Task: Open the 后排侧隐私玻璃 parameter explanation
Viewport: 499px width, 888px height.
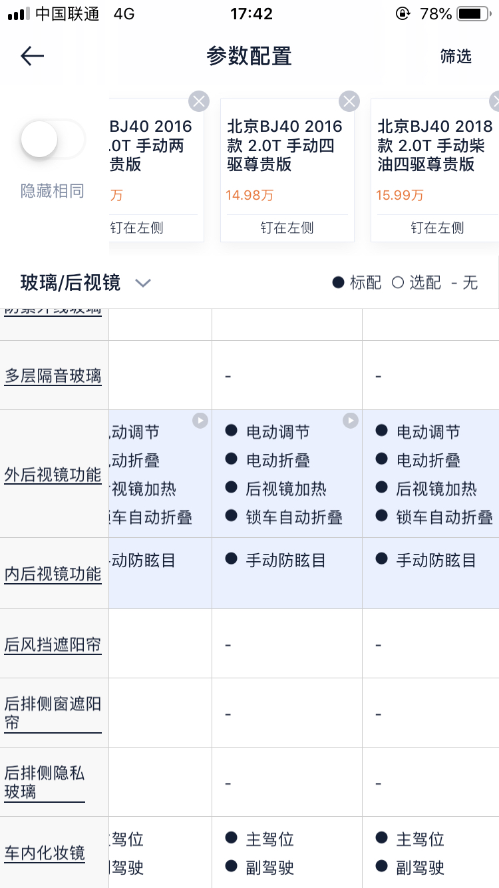Action: pyautogui.click(x=45, y=782)
